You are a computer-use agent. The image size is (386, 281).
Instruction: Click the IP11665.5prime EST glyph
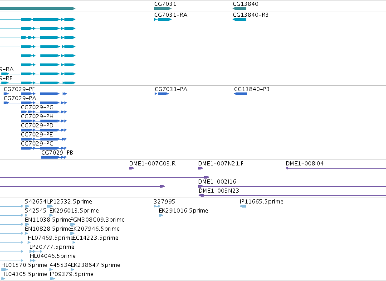[x=243, y=206]
